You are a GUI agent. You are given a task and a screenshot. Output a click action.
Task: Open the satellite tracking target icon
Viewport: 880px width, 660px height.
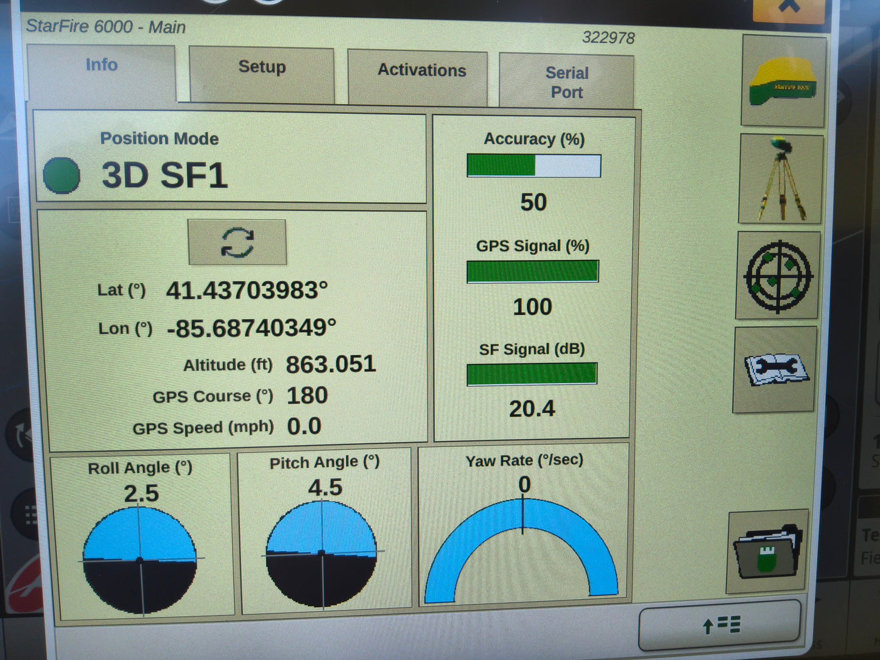tap(778, 278)
